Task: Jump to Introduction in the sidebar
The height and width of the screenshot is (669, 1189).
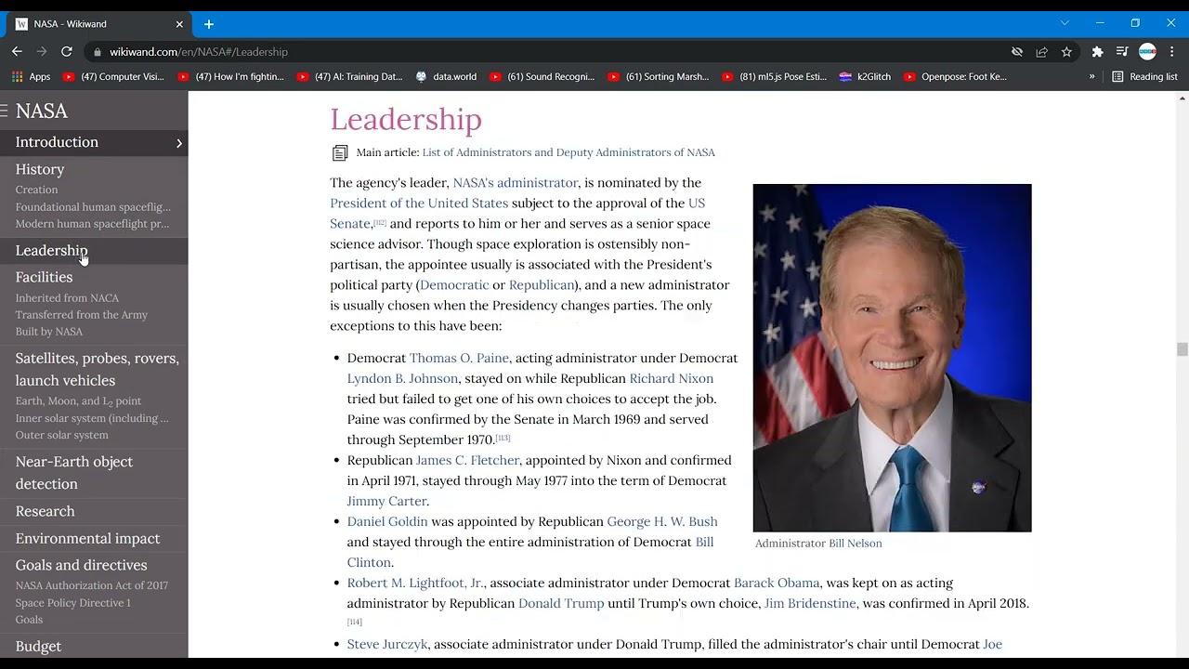Action: 57,142
